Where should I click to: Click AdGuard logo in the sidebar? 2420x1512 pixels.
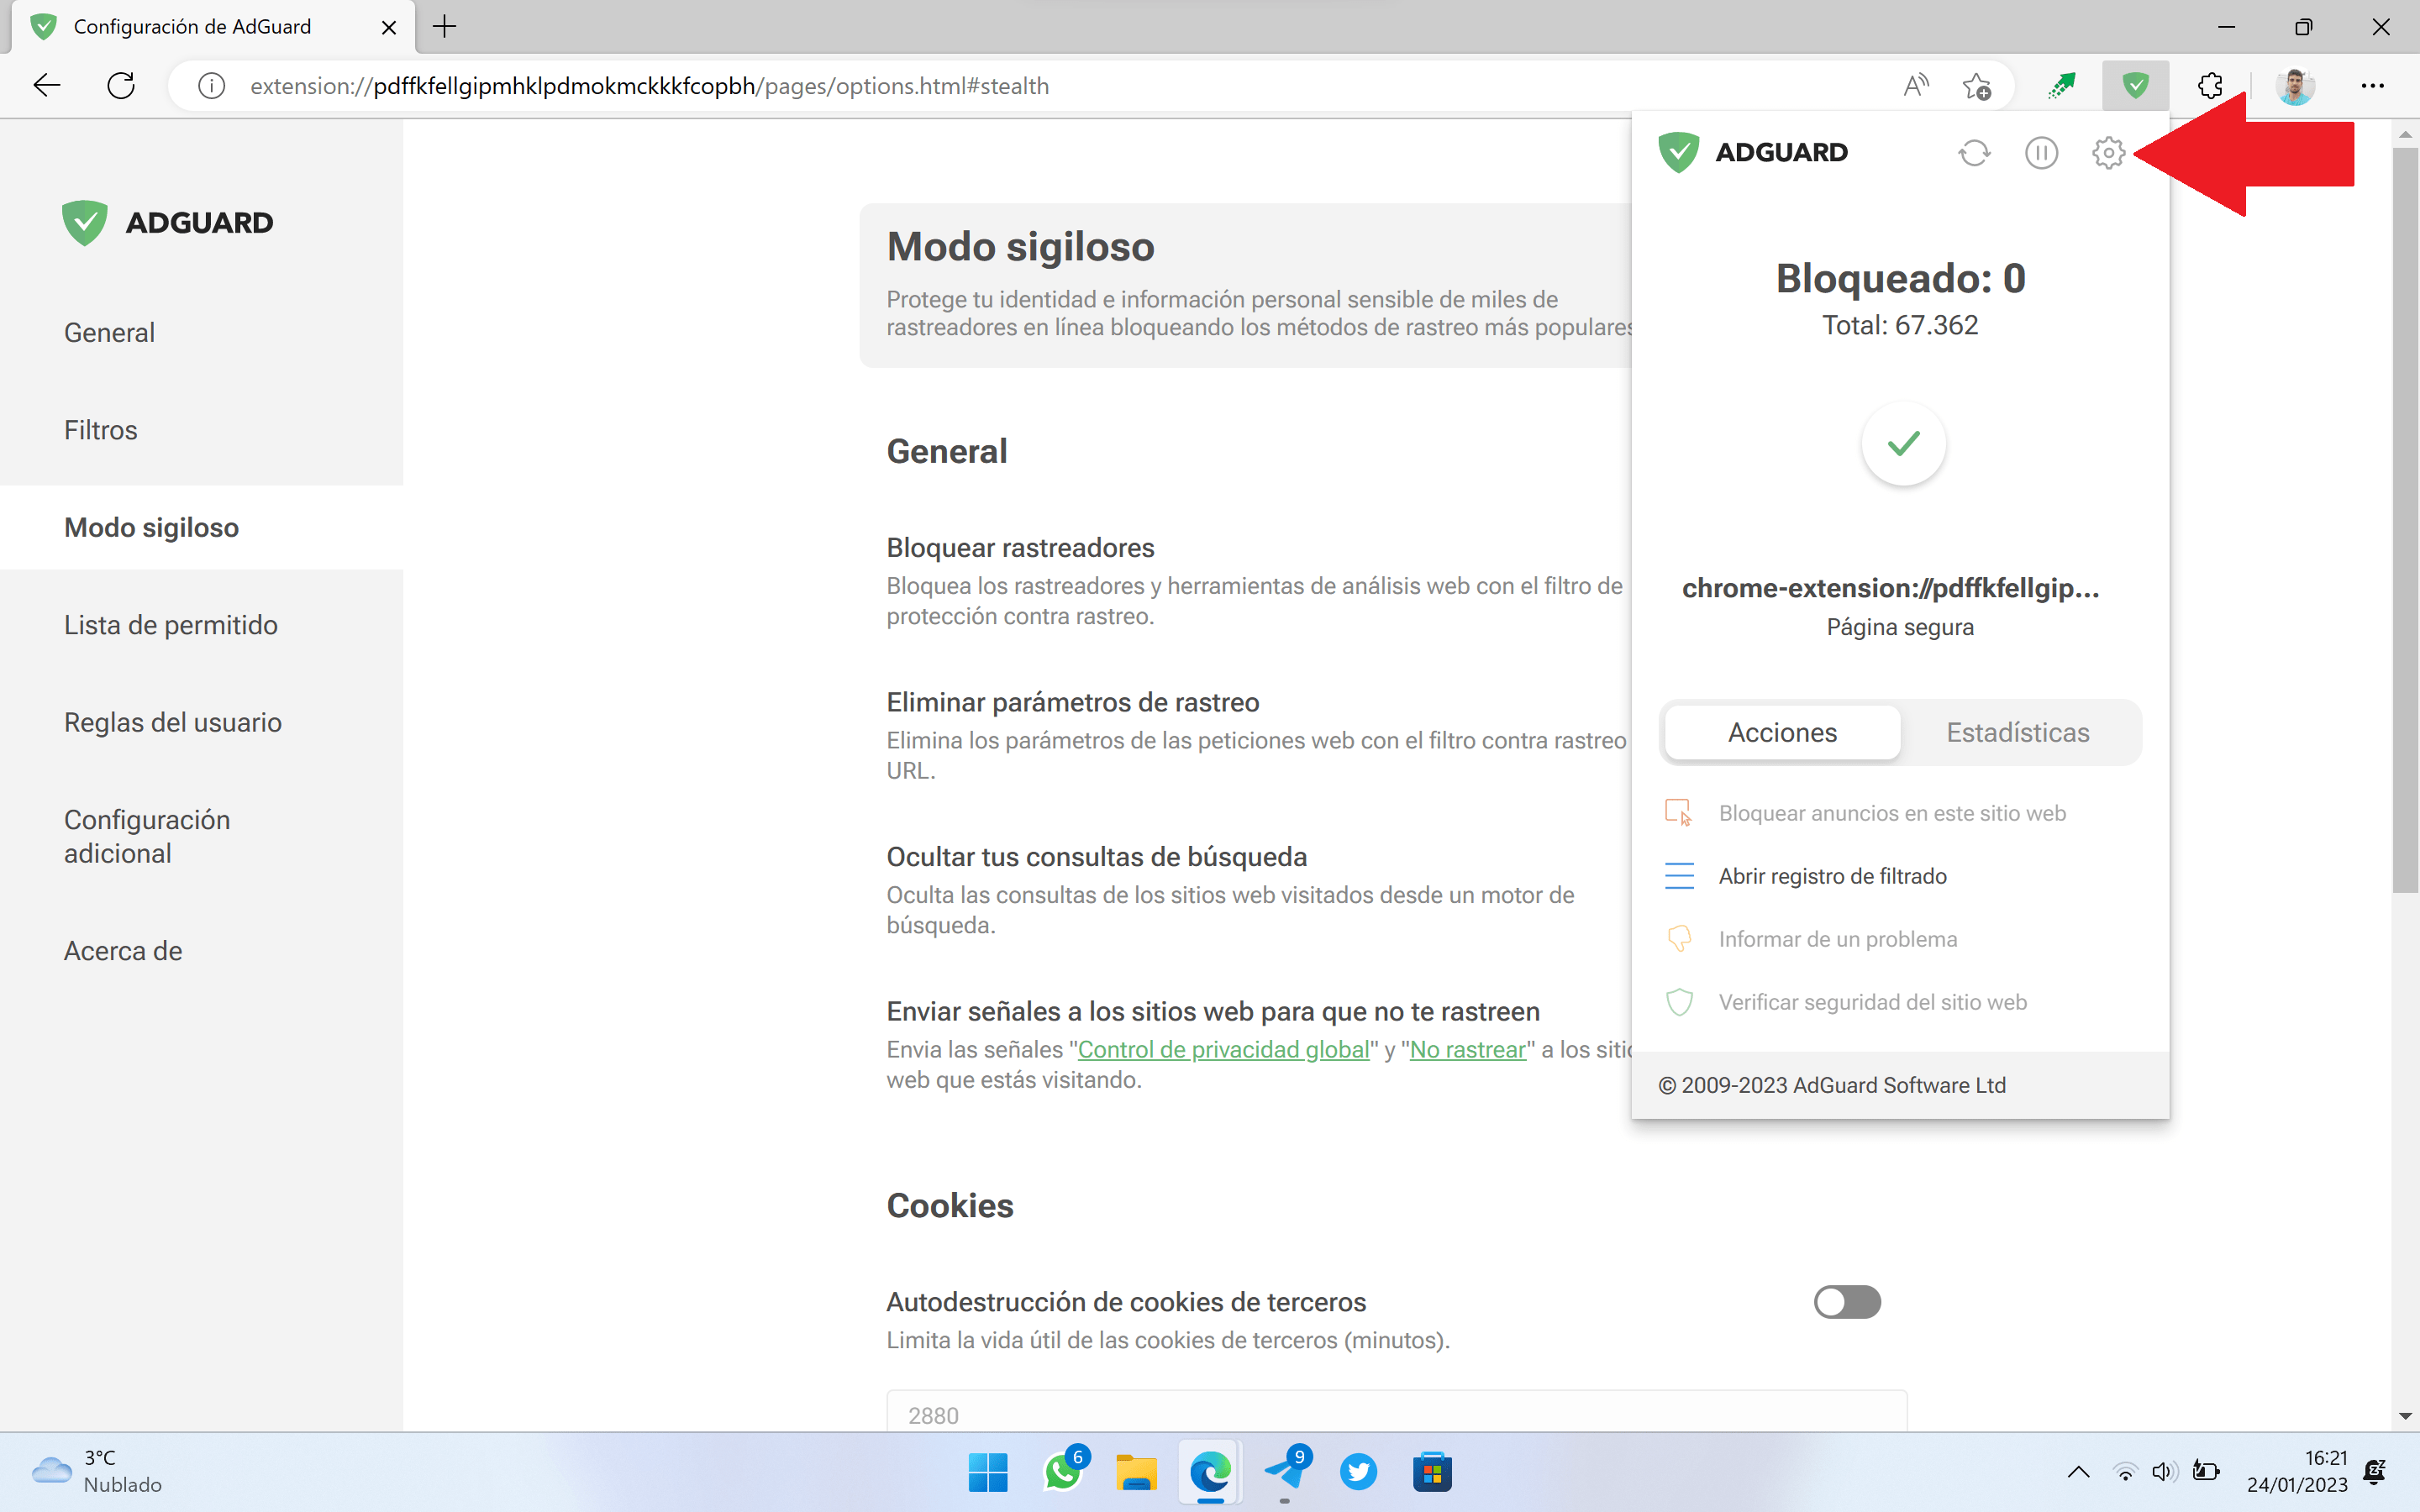coord(167,222)
